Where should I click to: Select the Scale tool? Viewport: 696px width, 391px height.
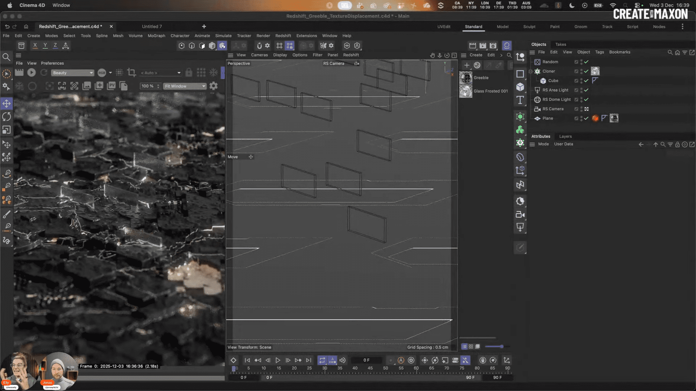coord(7,130)
